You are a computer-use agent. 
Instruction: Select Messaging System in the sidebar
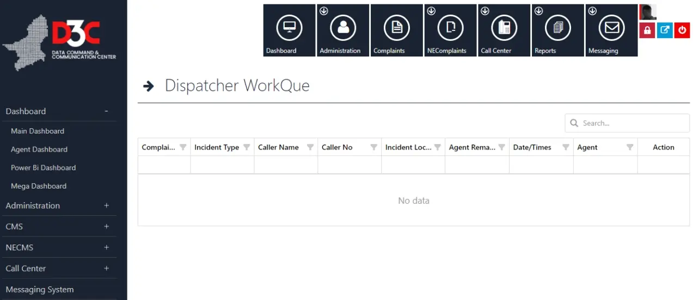39,290
